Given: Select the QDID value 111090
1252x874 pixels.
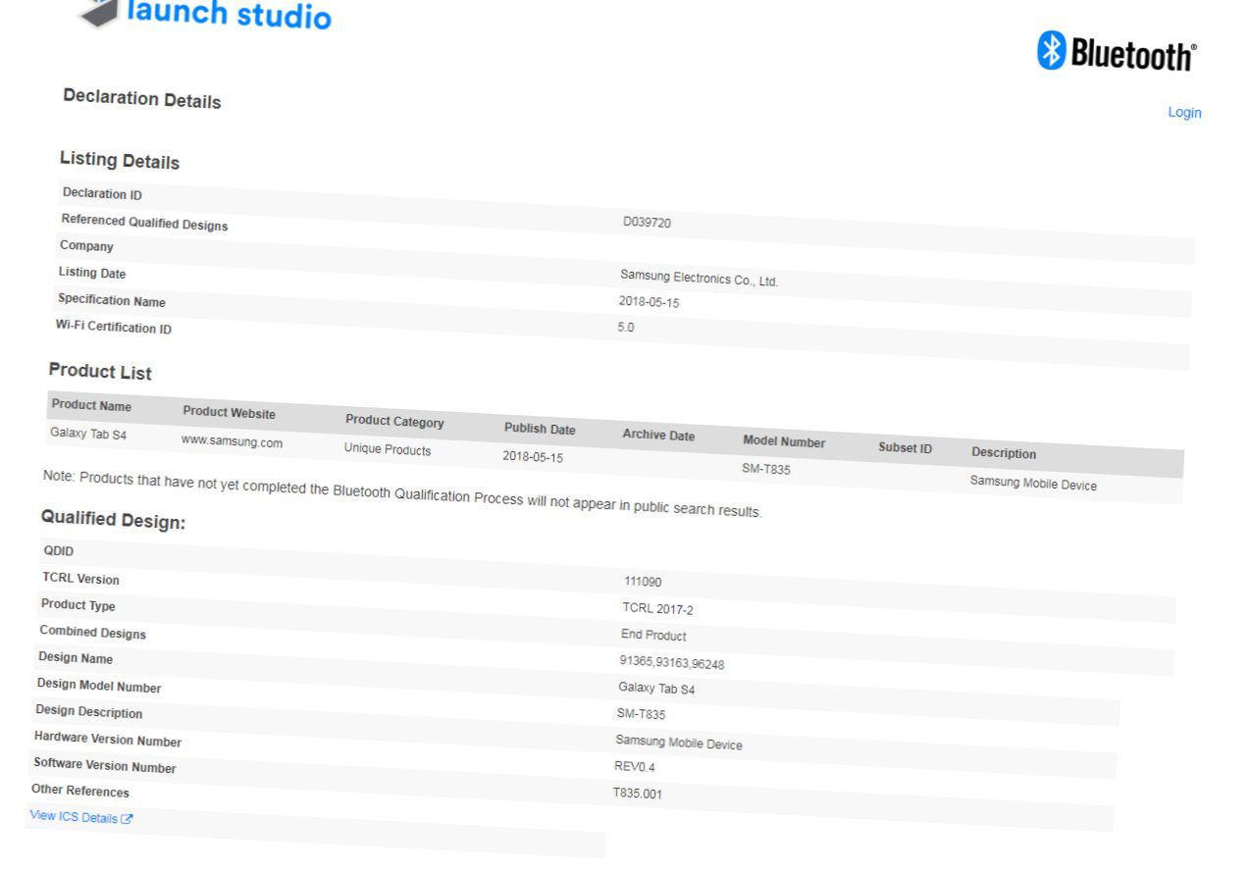Looking at the screenshot, I should [643, 582].
